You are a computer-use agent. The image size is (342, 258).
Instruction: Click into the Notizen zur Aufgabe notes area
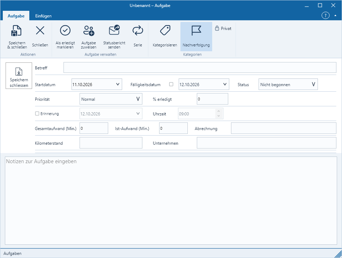click(171, 200)
